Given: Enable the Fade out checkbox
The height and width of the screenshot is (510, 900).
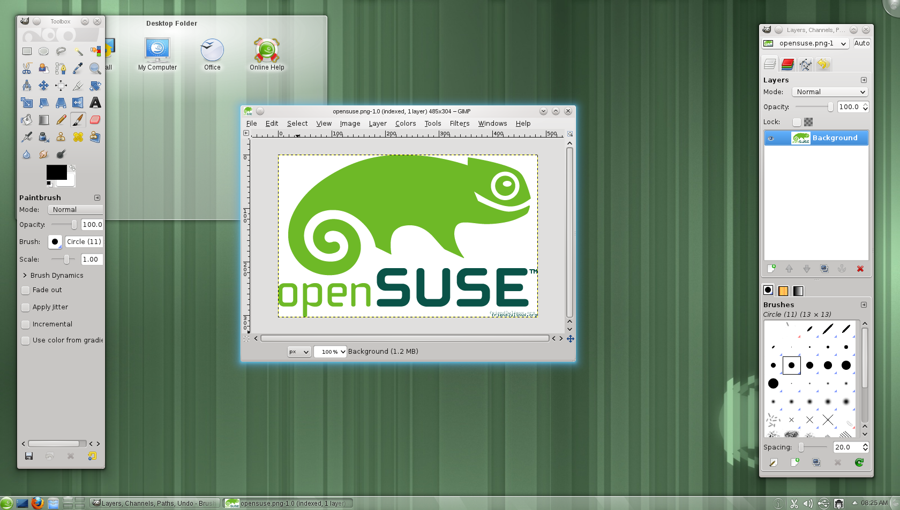Looking at the screenshot, I should point(26,290).
